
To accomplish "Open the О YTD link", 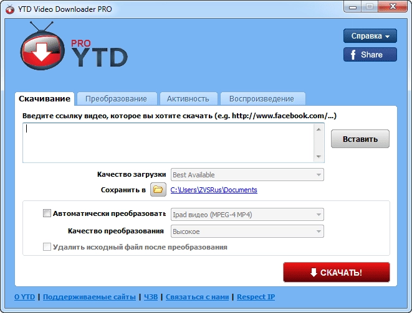I will [25, 297].
